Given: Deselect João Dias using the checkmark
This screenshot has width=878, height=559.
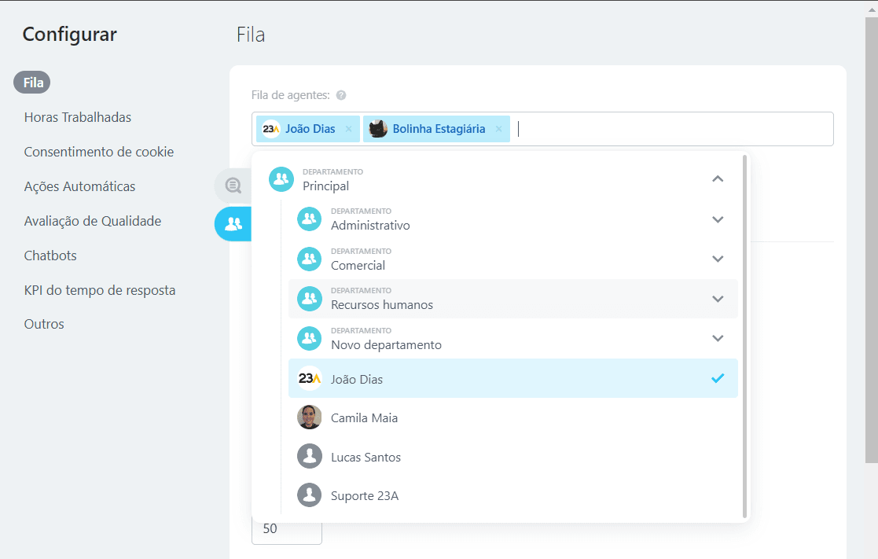Looking at the screenshot, I should point(717,378).
